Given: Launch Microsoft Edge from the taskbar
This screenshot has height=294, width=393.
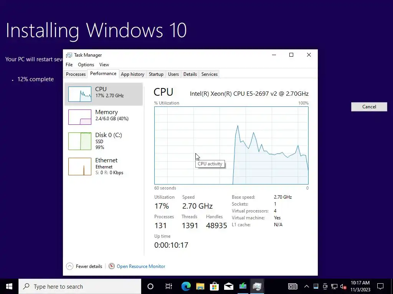Looking at the screenshot, I should [x=186, y=286].
